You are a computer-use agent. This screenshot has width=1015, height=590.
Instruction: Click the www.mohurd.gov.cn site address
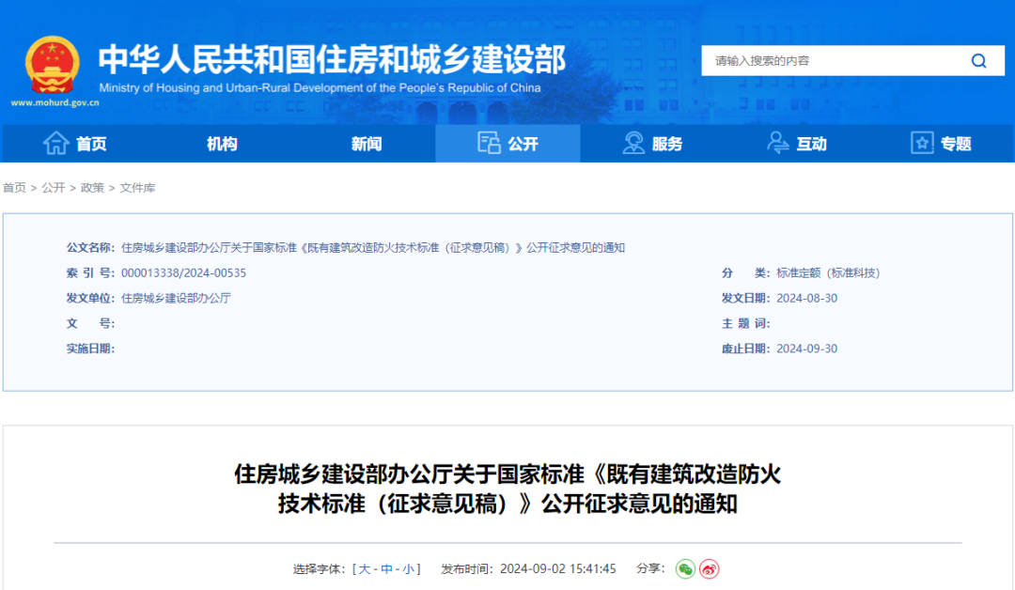pyautogui.click(x=55, y=102)
